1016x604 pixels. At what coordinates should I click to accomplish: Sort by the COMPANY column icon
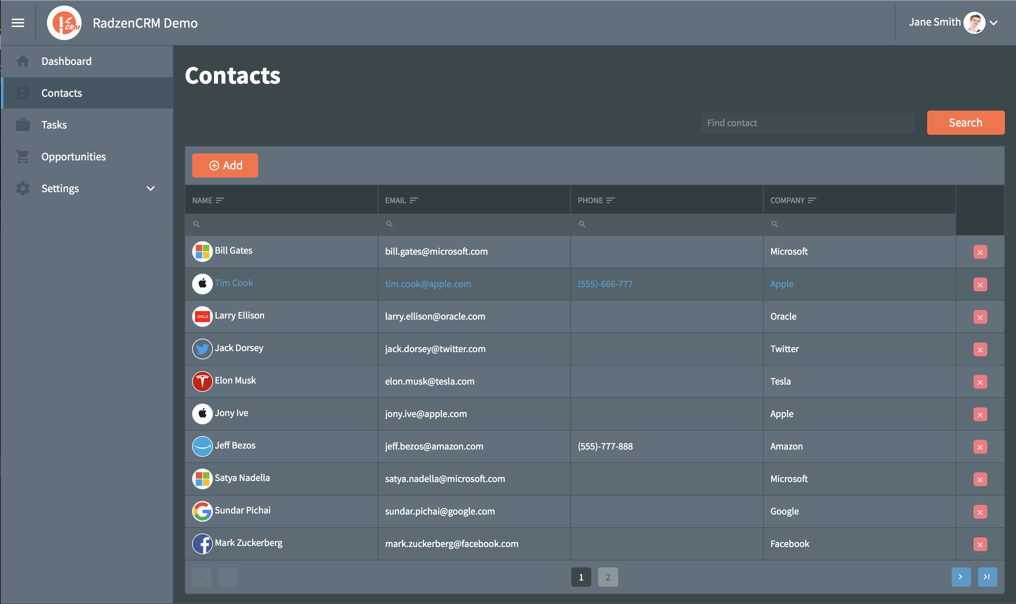coord(812,200)
